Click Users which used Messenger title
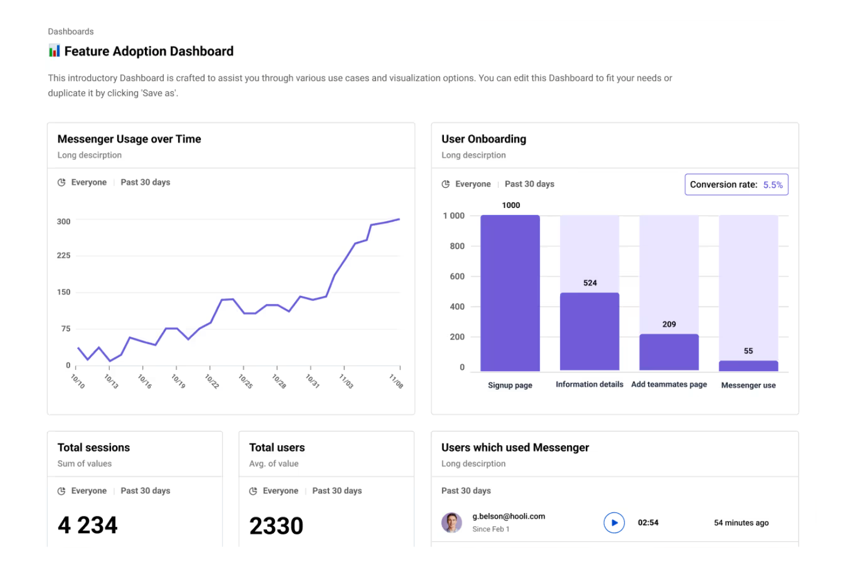This screenshot has width=851, height=567. (515, 448)
